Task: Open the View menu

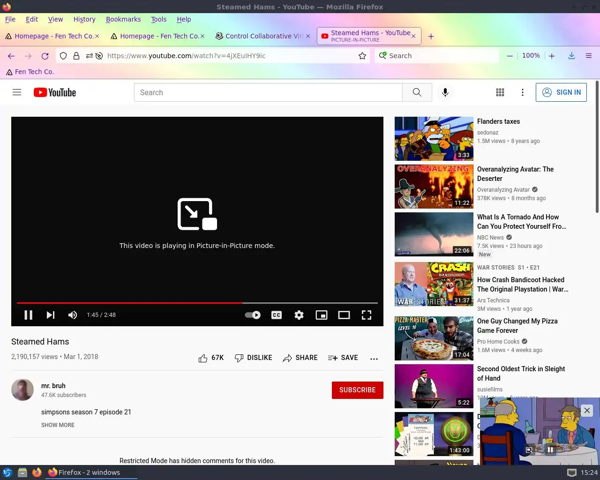Action: click(x=55, y=19)
